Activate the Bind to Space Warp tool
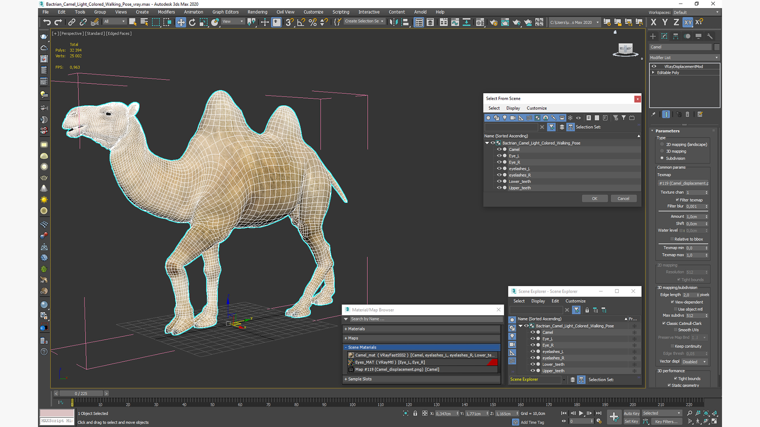The height and width of the screenshot is (427, 760). (x=95, y=22)
